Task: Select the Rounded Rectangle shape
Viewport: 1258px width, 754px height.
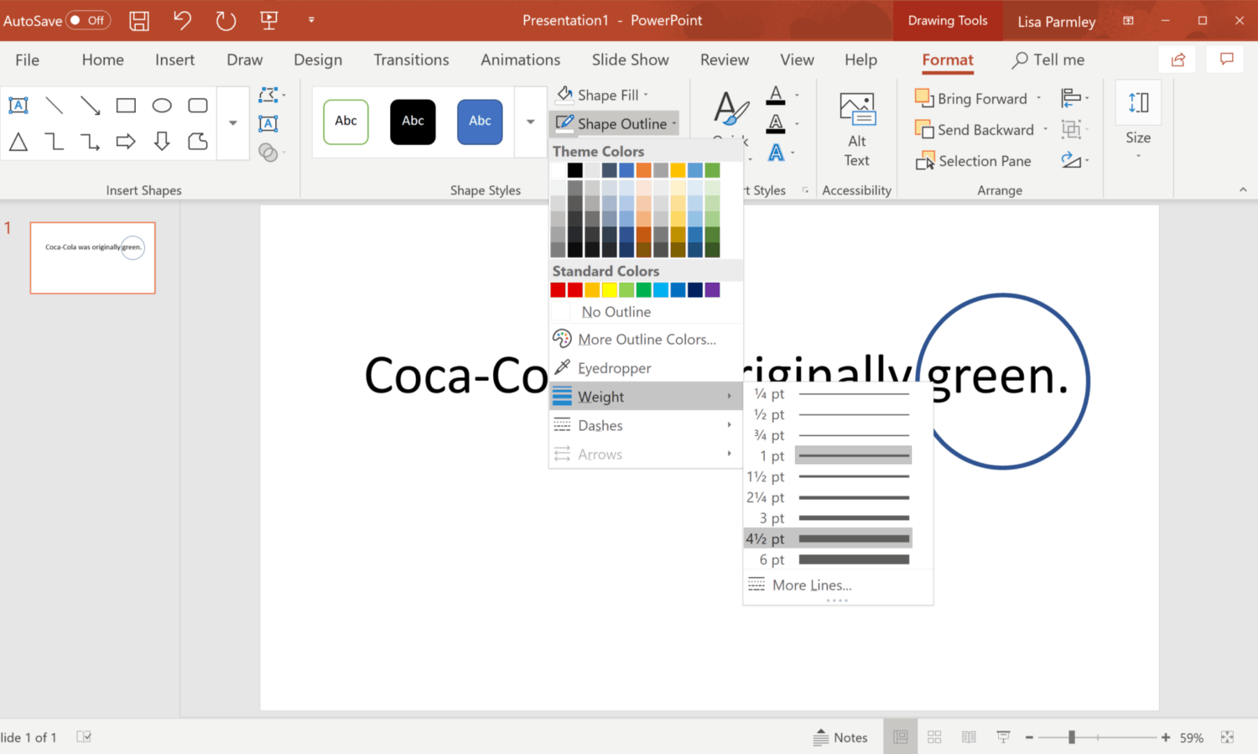Action: [198, 105]
